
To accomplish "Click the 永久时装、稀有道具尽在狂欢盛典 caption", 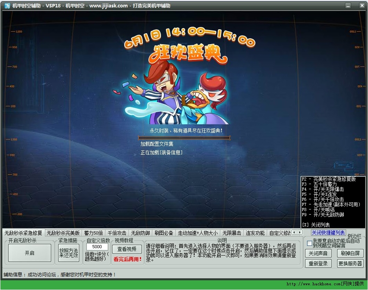I will pos(186,131).
